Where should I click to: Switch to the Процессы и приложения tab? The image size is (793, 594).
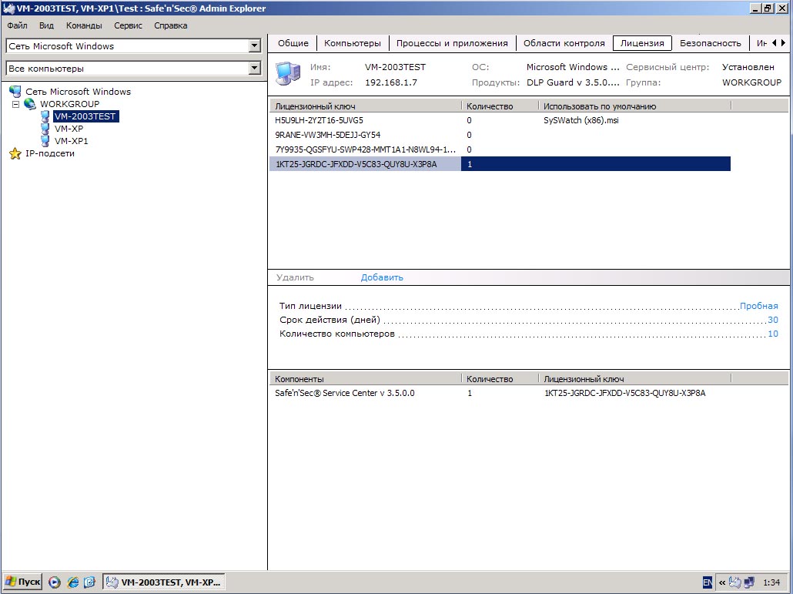click(x=452, y=43)
